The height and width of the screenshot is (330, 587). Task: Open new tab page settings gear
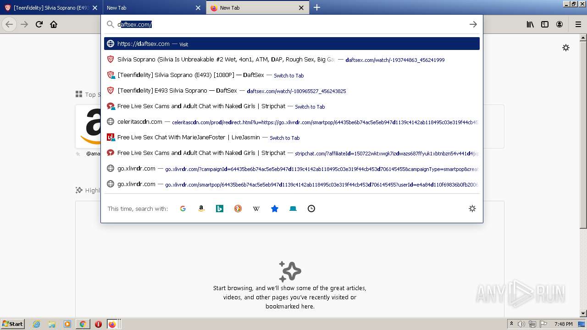pyautogui.click(x=566, y=48)
